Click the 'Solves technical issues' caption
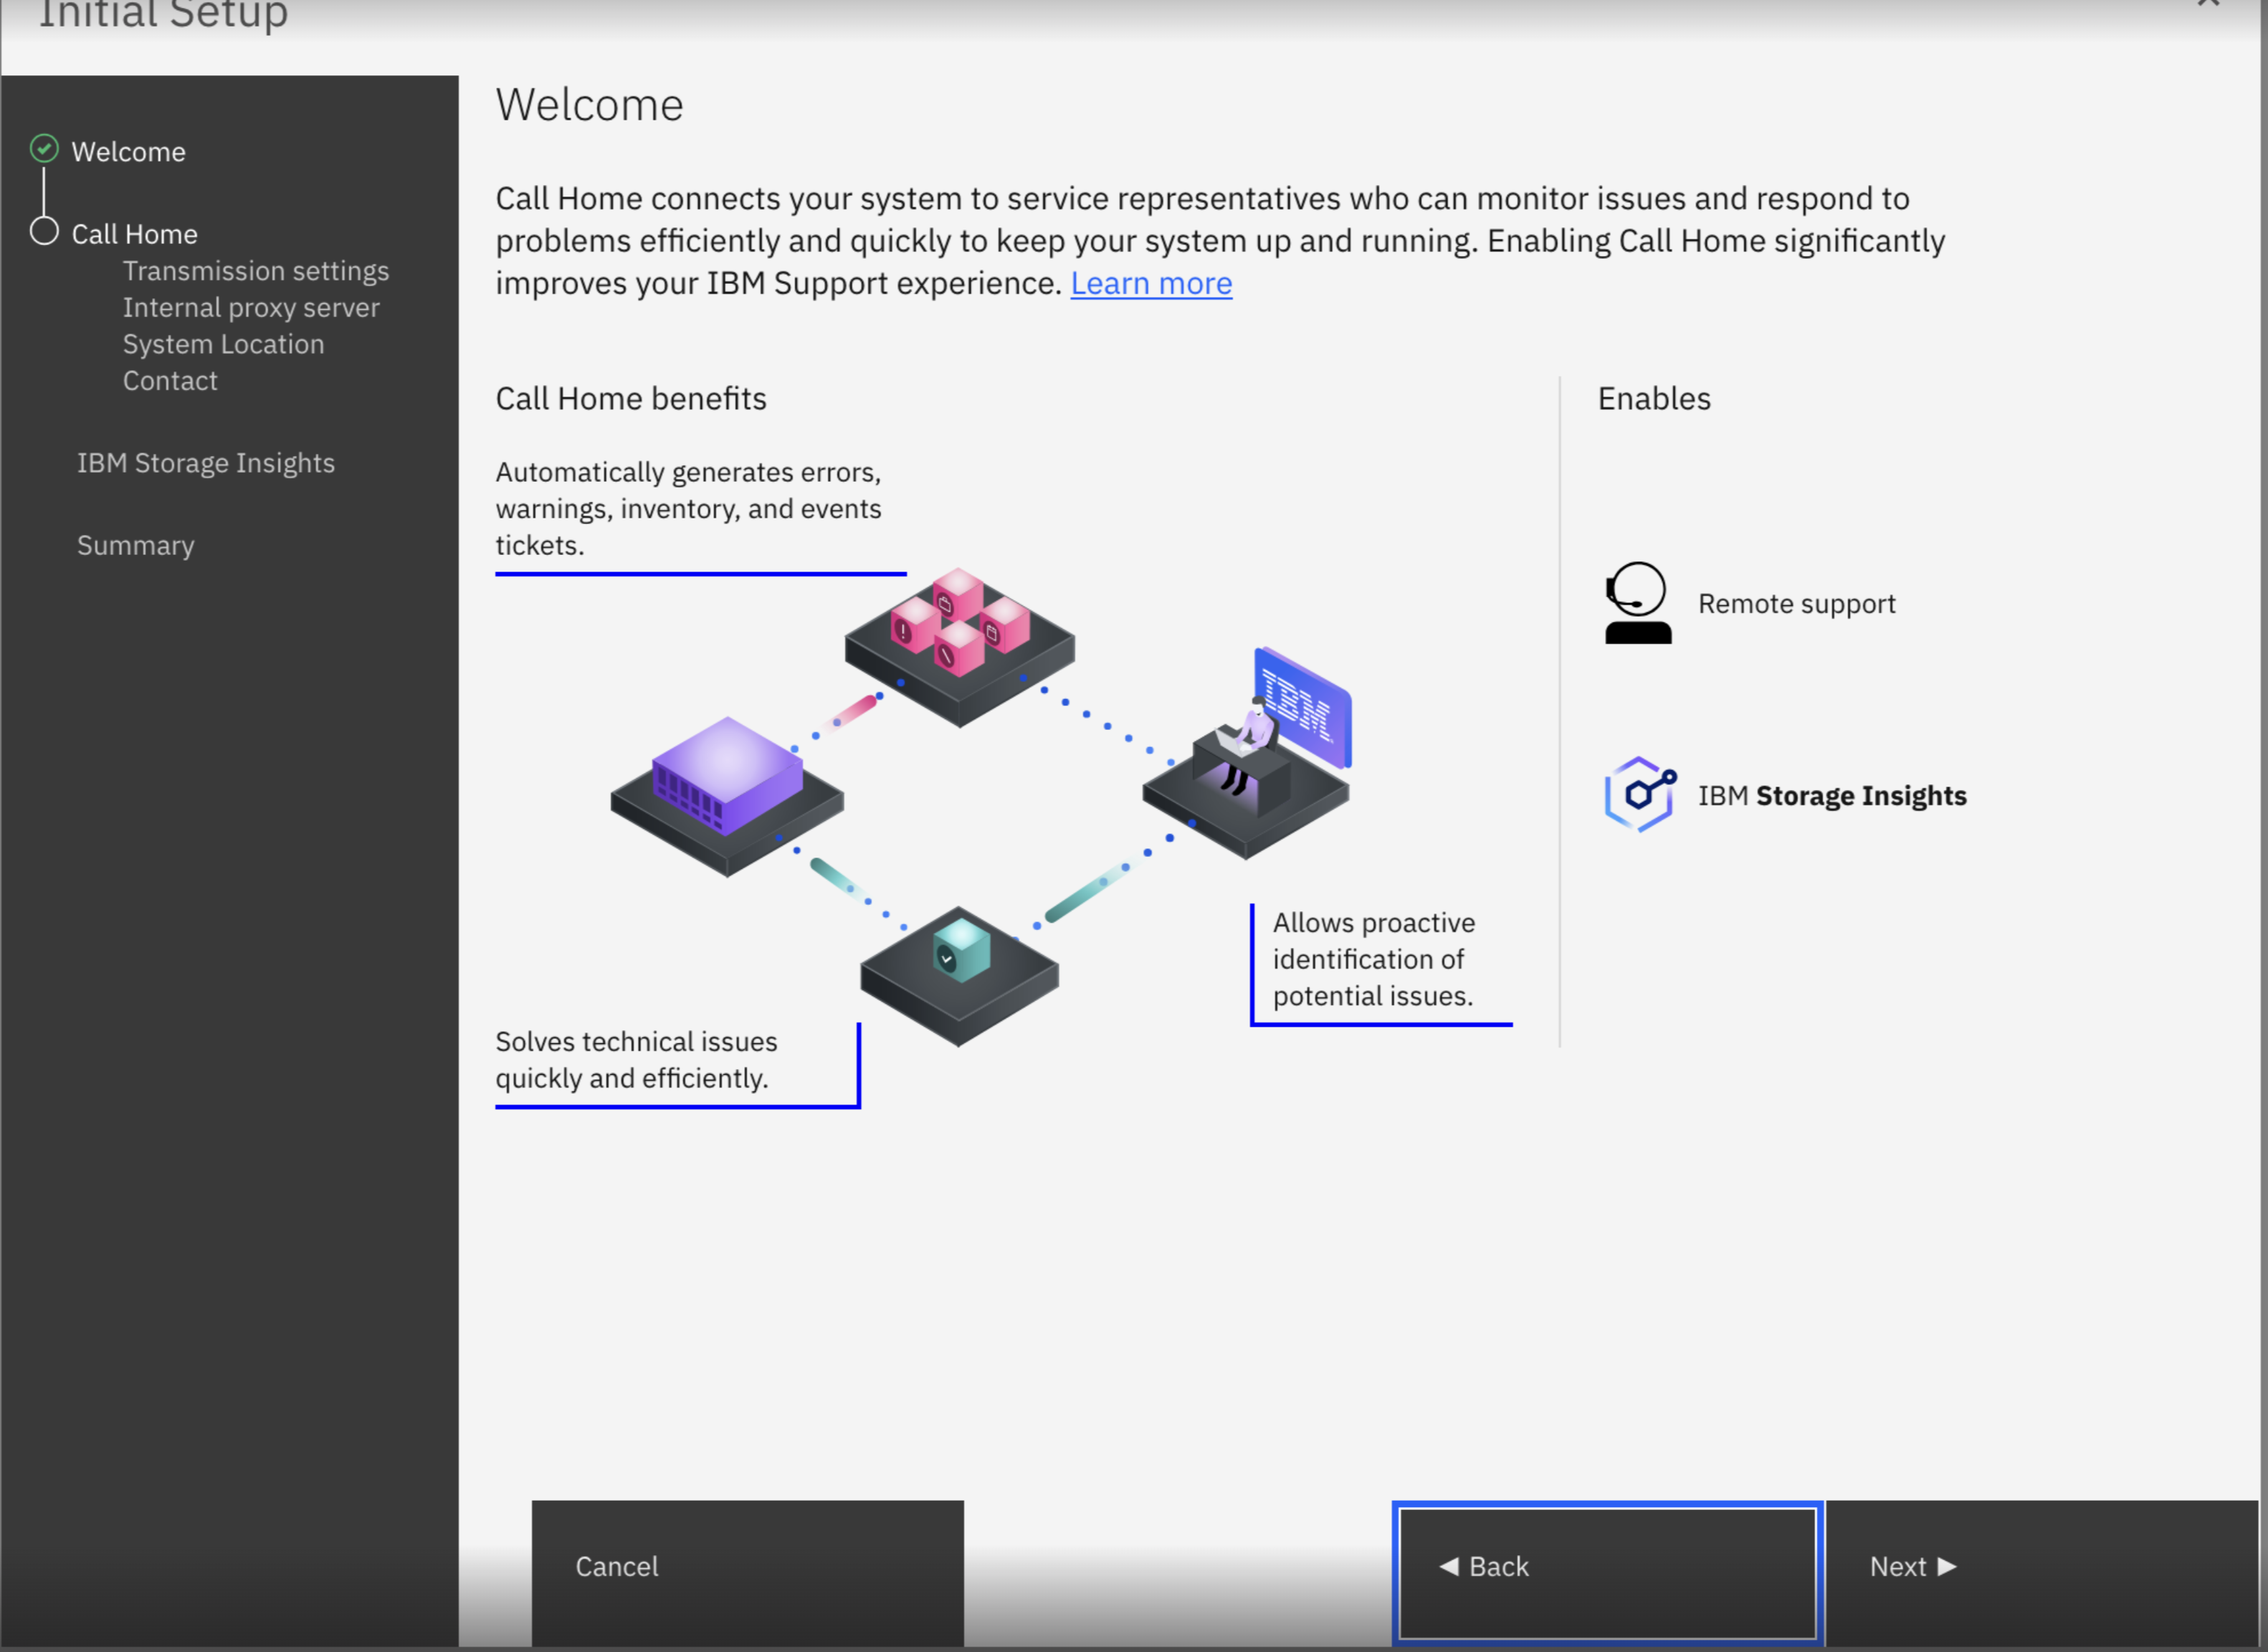Image resolution: width=2268 pixels, height=1652 pixels. coord(636,1060)
